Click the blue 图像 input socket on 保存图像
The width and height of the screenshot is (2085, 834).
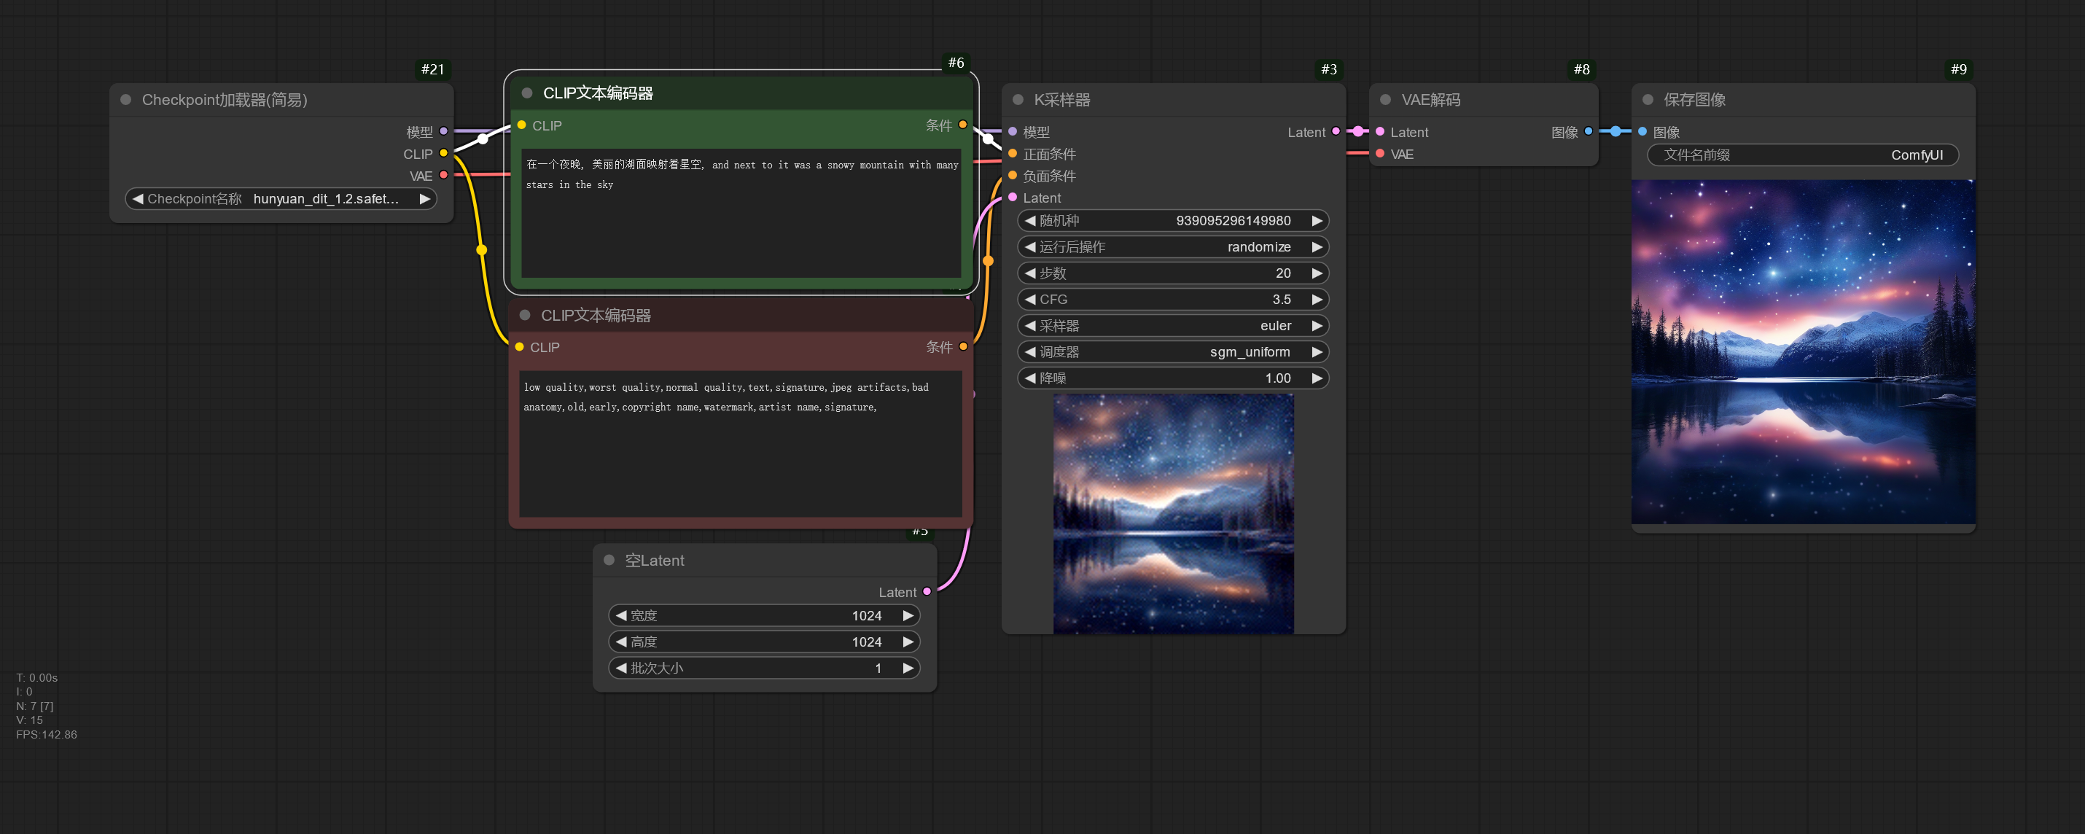click(x=1642, y=131)
